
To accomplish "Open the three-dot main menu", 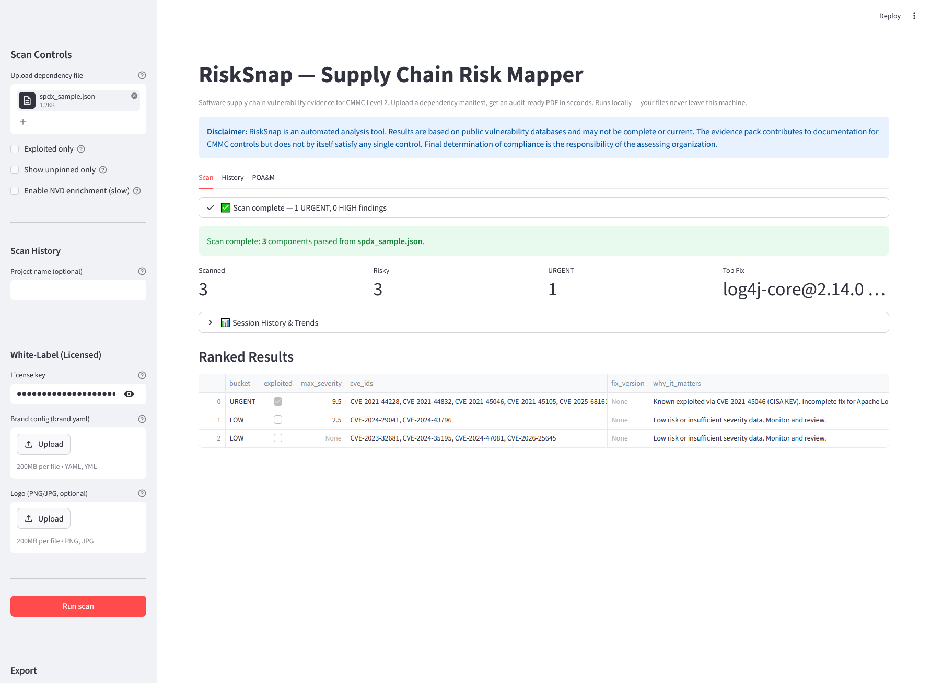I will (x=914, y=16).
